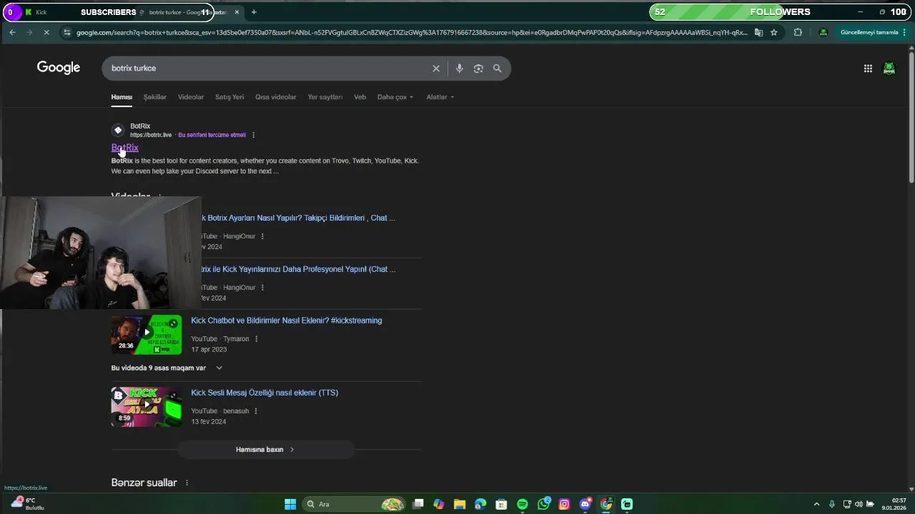The image size is (915, 514).
Task: Open the weather widget showing 6°C
Action: [x=29, y=504]
